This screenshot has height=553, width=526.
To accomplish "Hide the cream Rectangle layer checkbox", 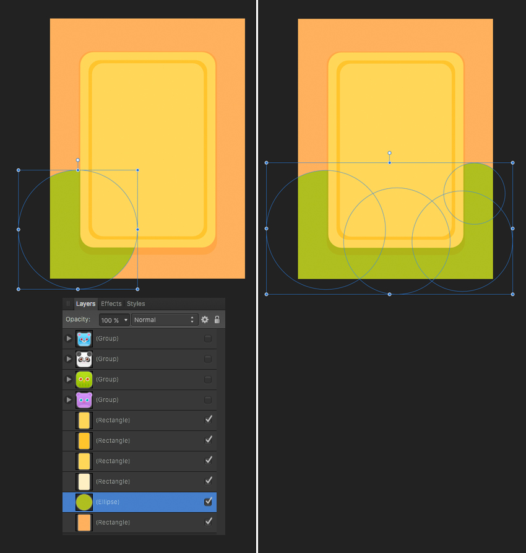I will [x=209, y=481].
